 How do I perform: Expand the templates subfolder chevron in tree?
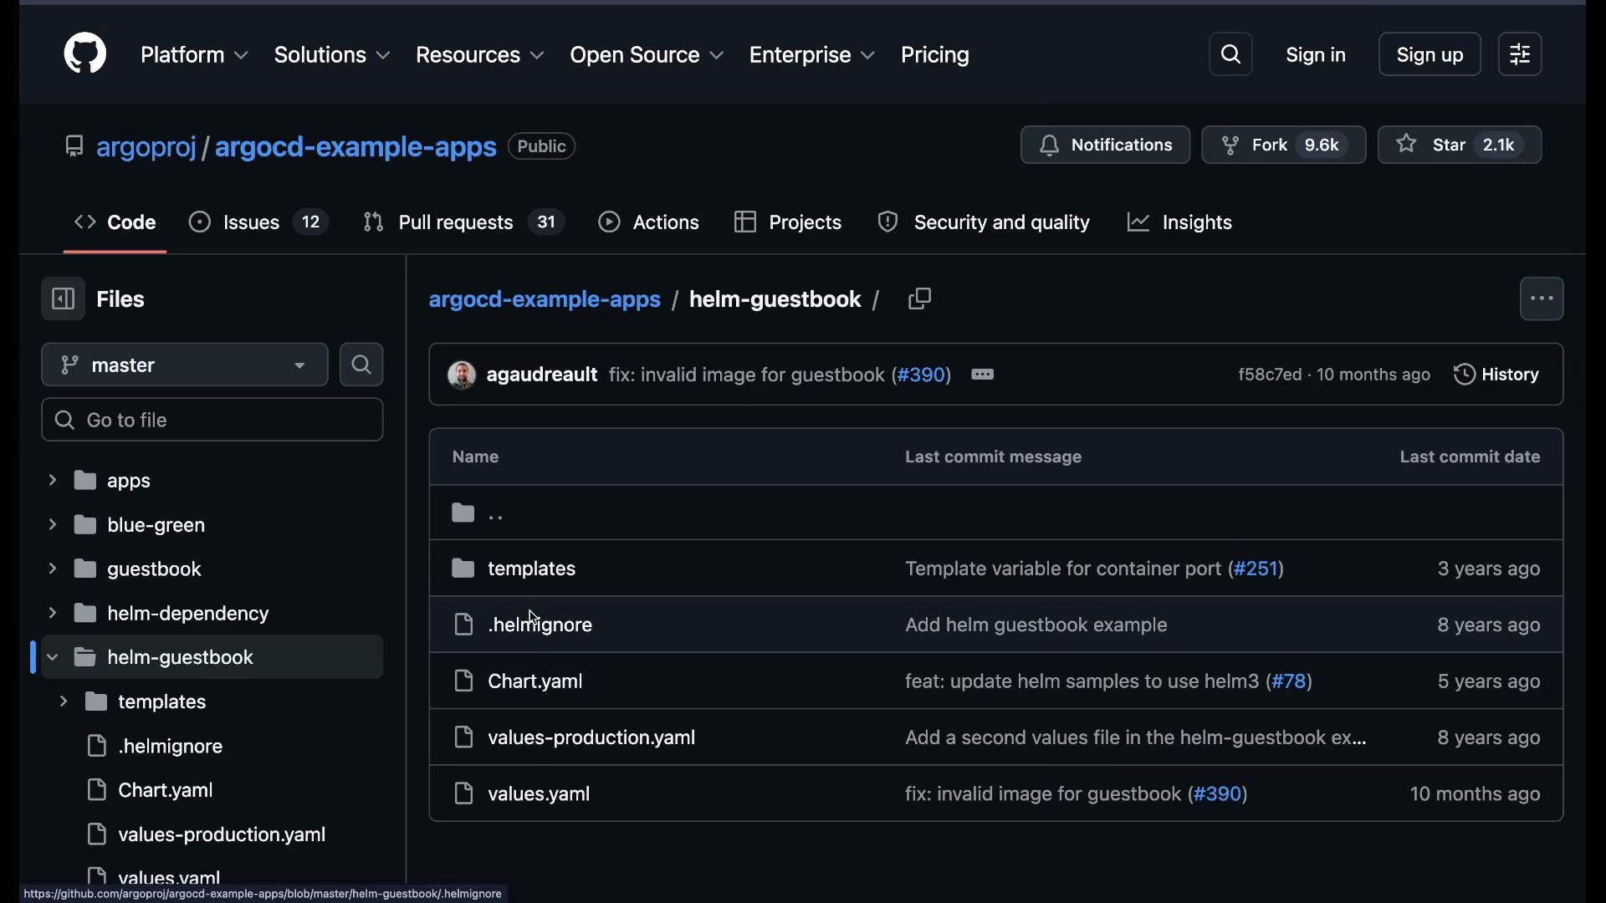pos(63,702)
